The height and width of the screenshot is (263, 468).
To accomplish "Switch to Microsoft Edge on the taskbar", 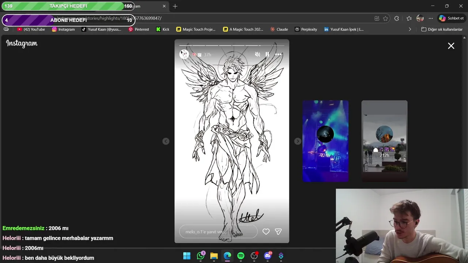I will pyautogui.click(x=227, y=256).
